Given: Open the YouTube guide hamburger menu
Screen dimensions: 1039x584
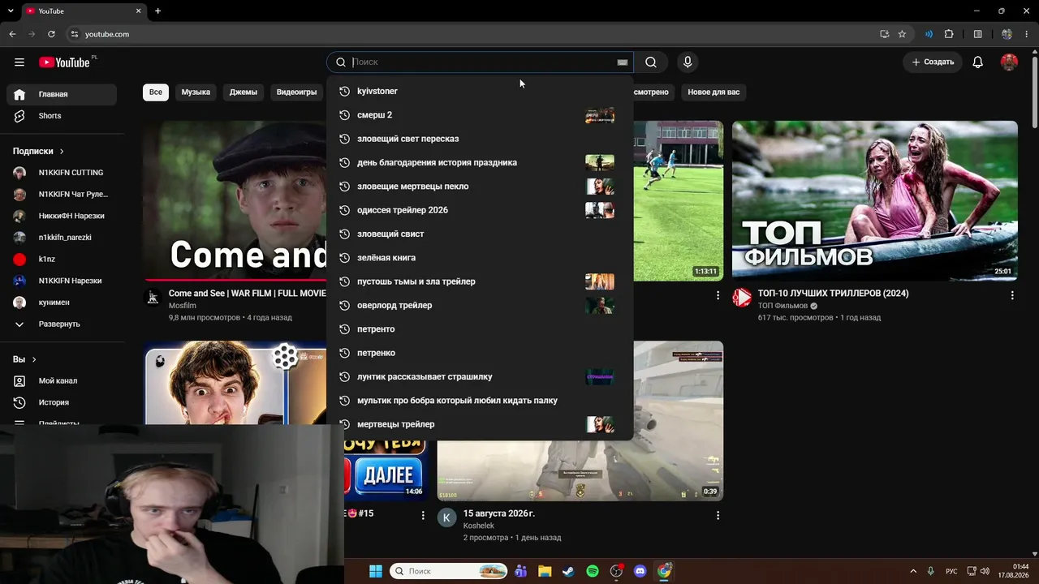Looking at the screenshot, I should (x=19, y=62).
